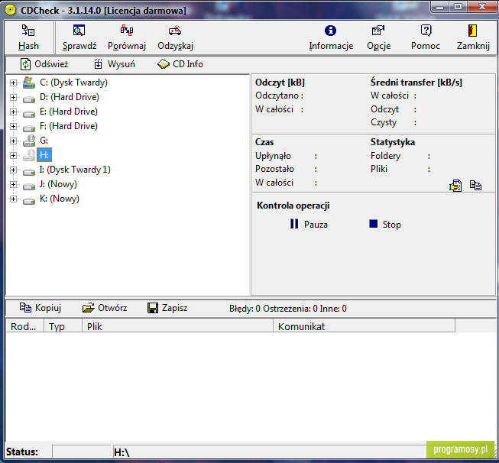
Task: Start the Sprawdź check operation
Action: (x=79, y=37)
